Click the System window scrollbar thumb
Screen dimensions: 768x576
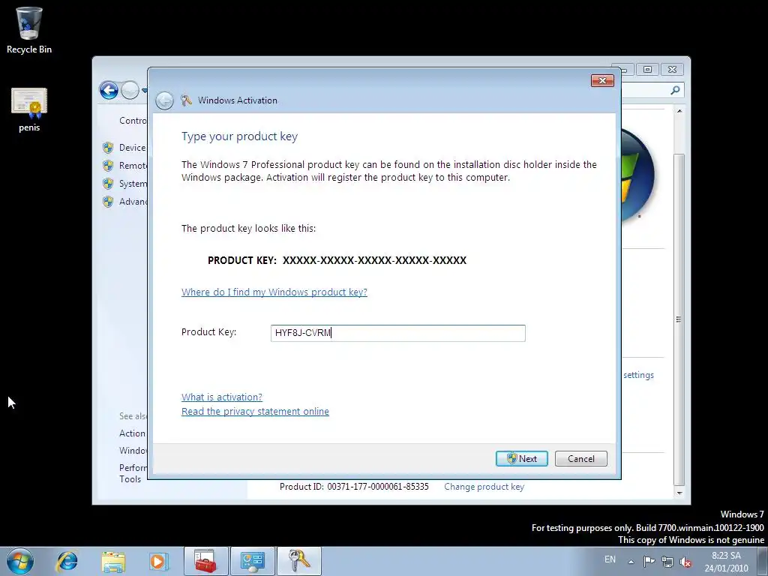point(679,318)
